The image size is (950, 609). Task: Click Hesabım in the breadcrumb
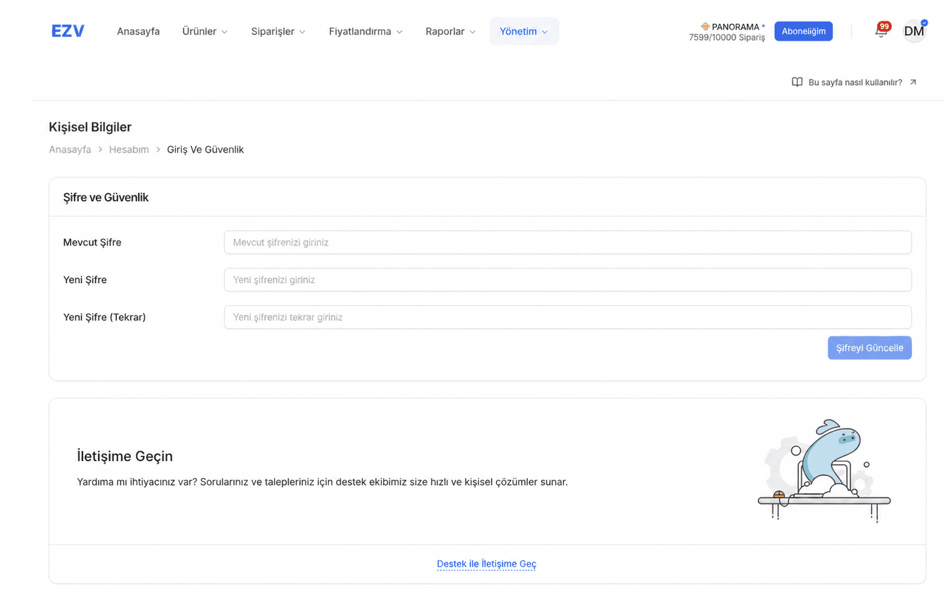129,149
